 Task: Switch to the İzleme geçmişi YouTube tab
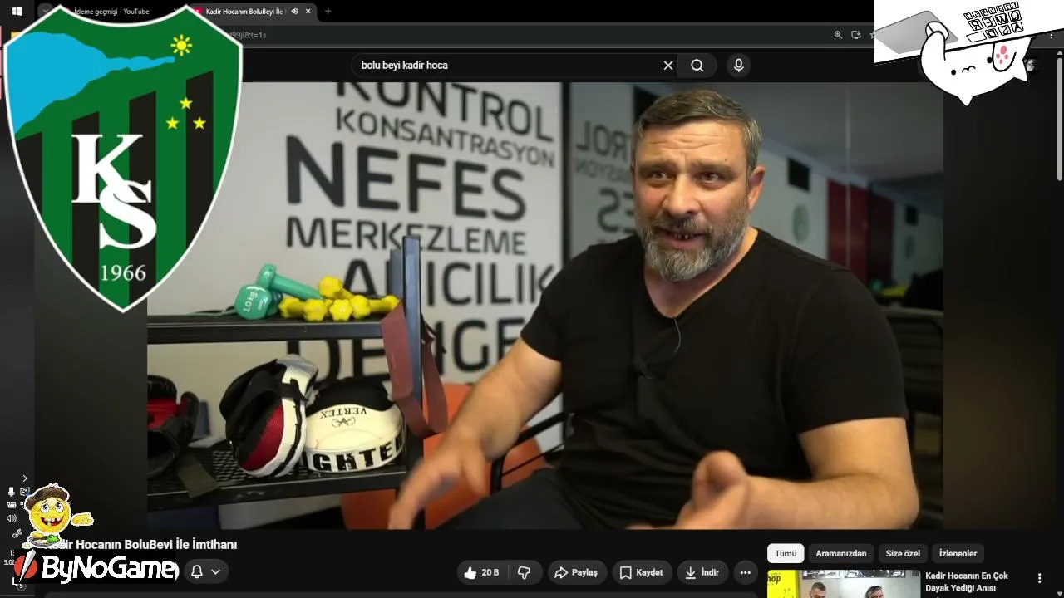pos(111,12)
